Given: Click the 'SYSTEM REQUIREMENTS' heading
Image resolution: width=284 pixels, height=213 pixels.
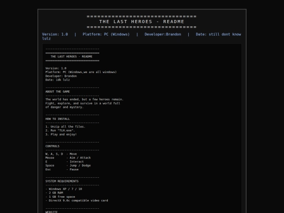Looking at the screenshot, I should (x=62, y=181).
